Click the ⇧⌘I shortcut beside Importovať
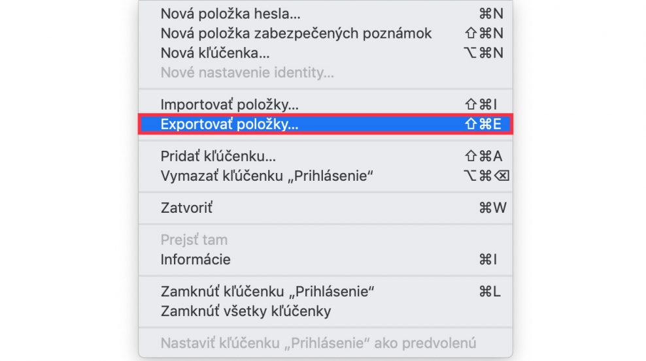Image resolution: width=646 pixels, height=361 pixels. point(481,104)
